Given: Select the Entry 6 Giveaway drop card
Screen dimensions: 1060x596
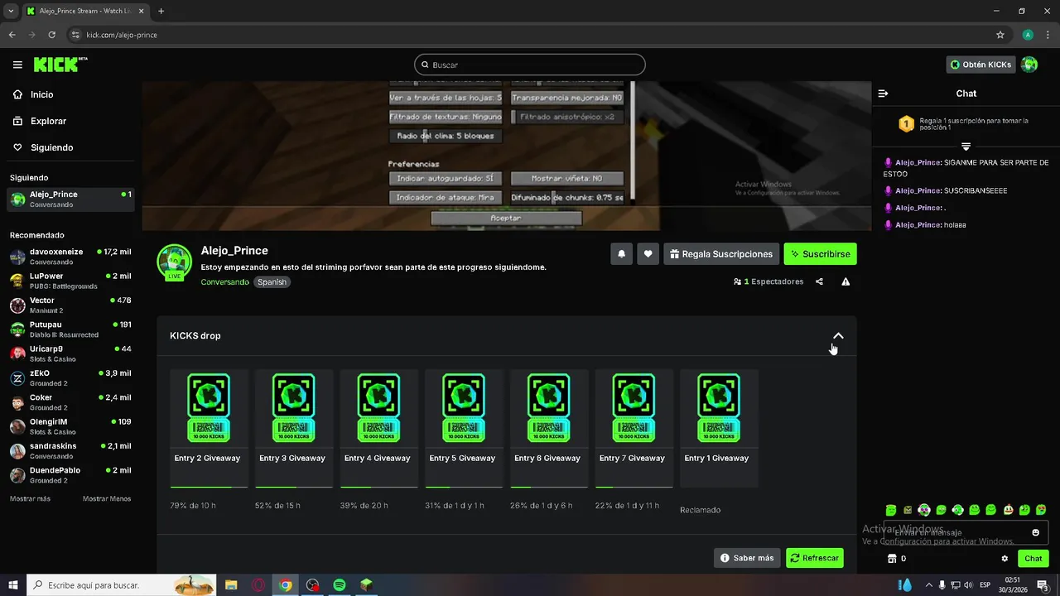Looking at the screenshot, I should [x=549, y=429].
